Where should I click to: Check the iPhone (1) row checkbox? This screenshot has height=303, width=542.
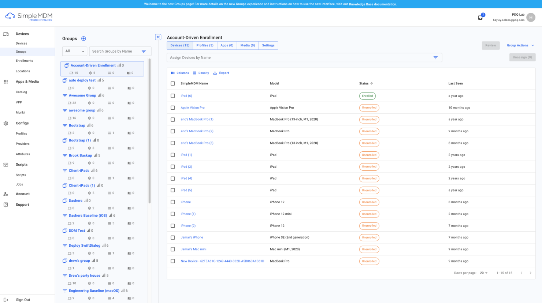coord(173,214)
